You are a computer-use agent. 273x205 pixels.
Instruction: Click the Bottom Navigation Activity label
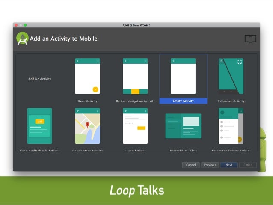[135, 101]
